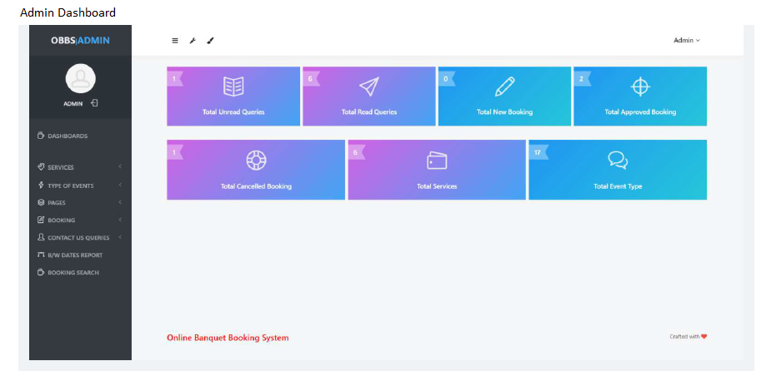Expand the Services chevron arrow
The image size is (766, 371).
pos(120,166)
